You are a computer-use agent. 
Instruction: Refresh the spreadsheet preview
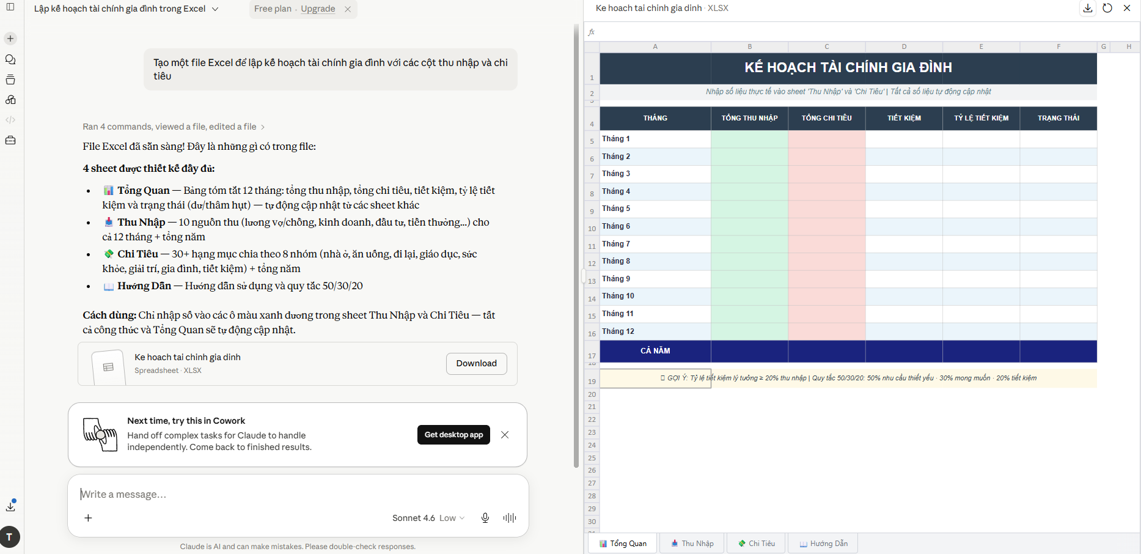click(x=1107, y=8)
